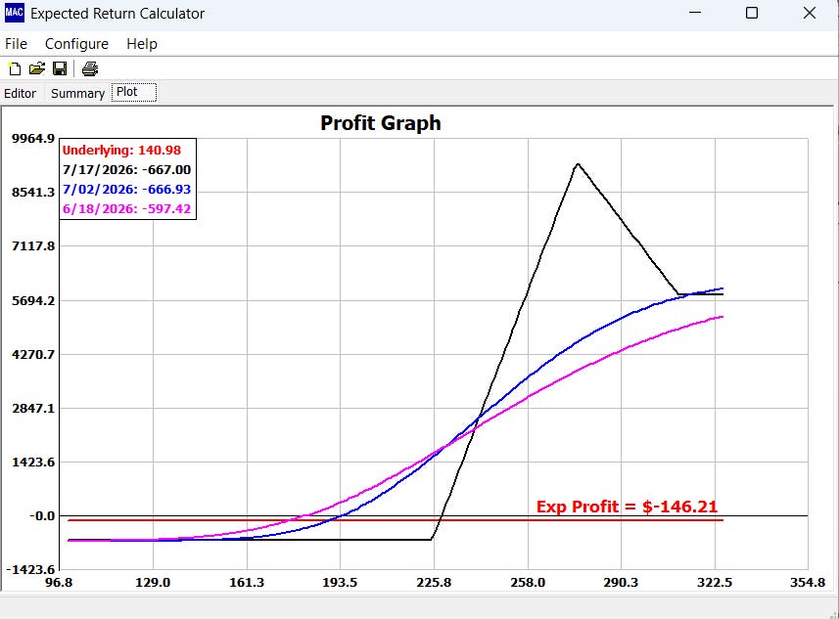Click the 2847.1 y-axis label
This screenshot has height=619, width=839.
33,409
